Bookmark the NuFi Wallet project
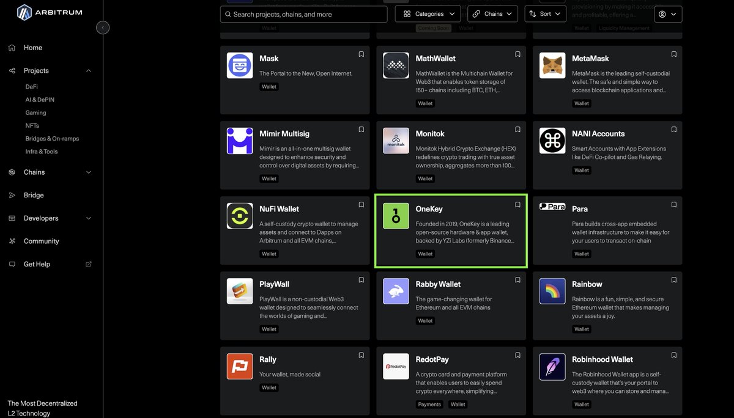The width and height of the screenshot is (734, 418). coord(361,205)
